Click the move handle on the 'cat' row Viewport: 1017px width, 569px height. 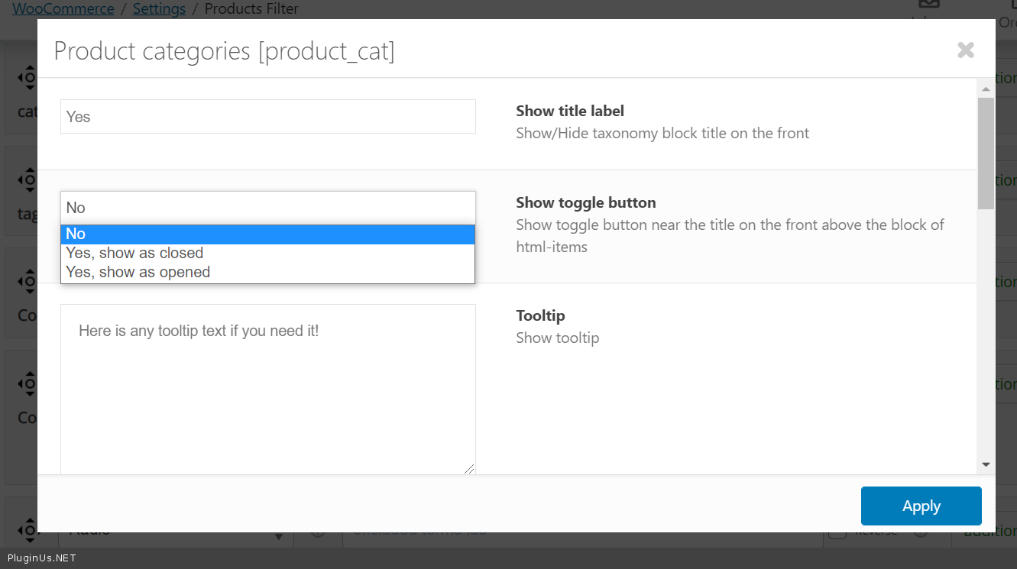[28, 77]
